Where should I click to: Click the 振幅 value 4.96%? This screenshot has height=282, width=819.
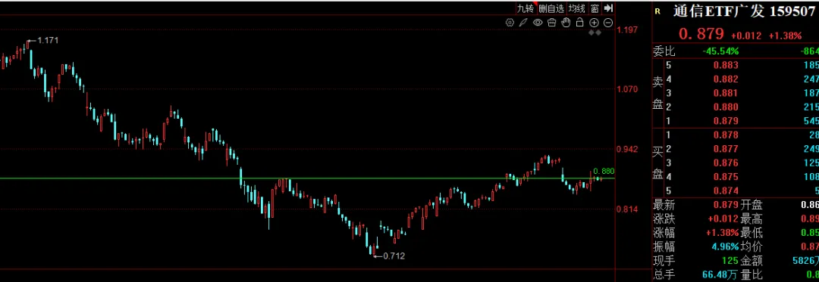coord(725,246)
